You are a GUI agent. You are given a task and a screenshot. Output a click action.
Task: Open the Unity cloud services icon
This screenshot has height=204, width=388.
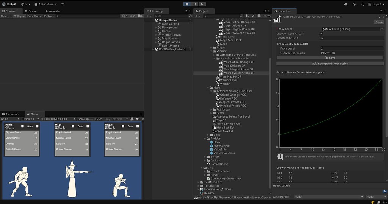tap(346, 4)
